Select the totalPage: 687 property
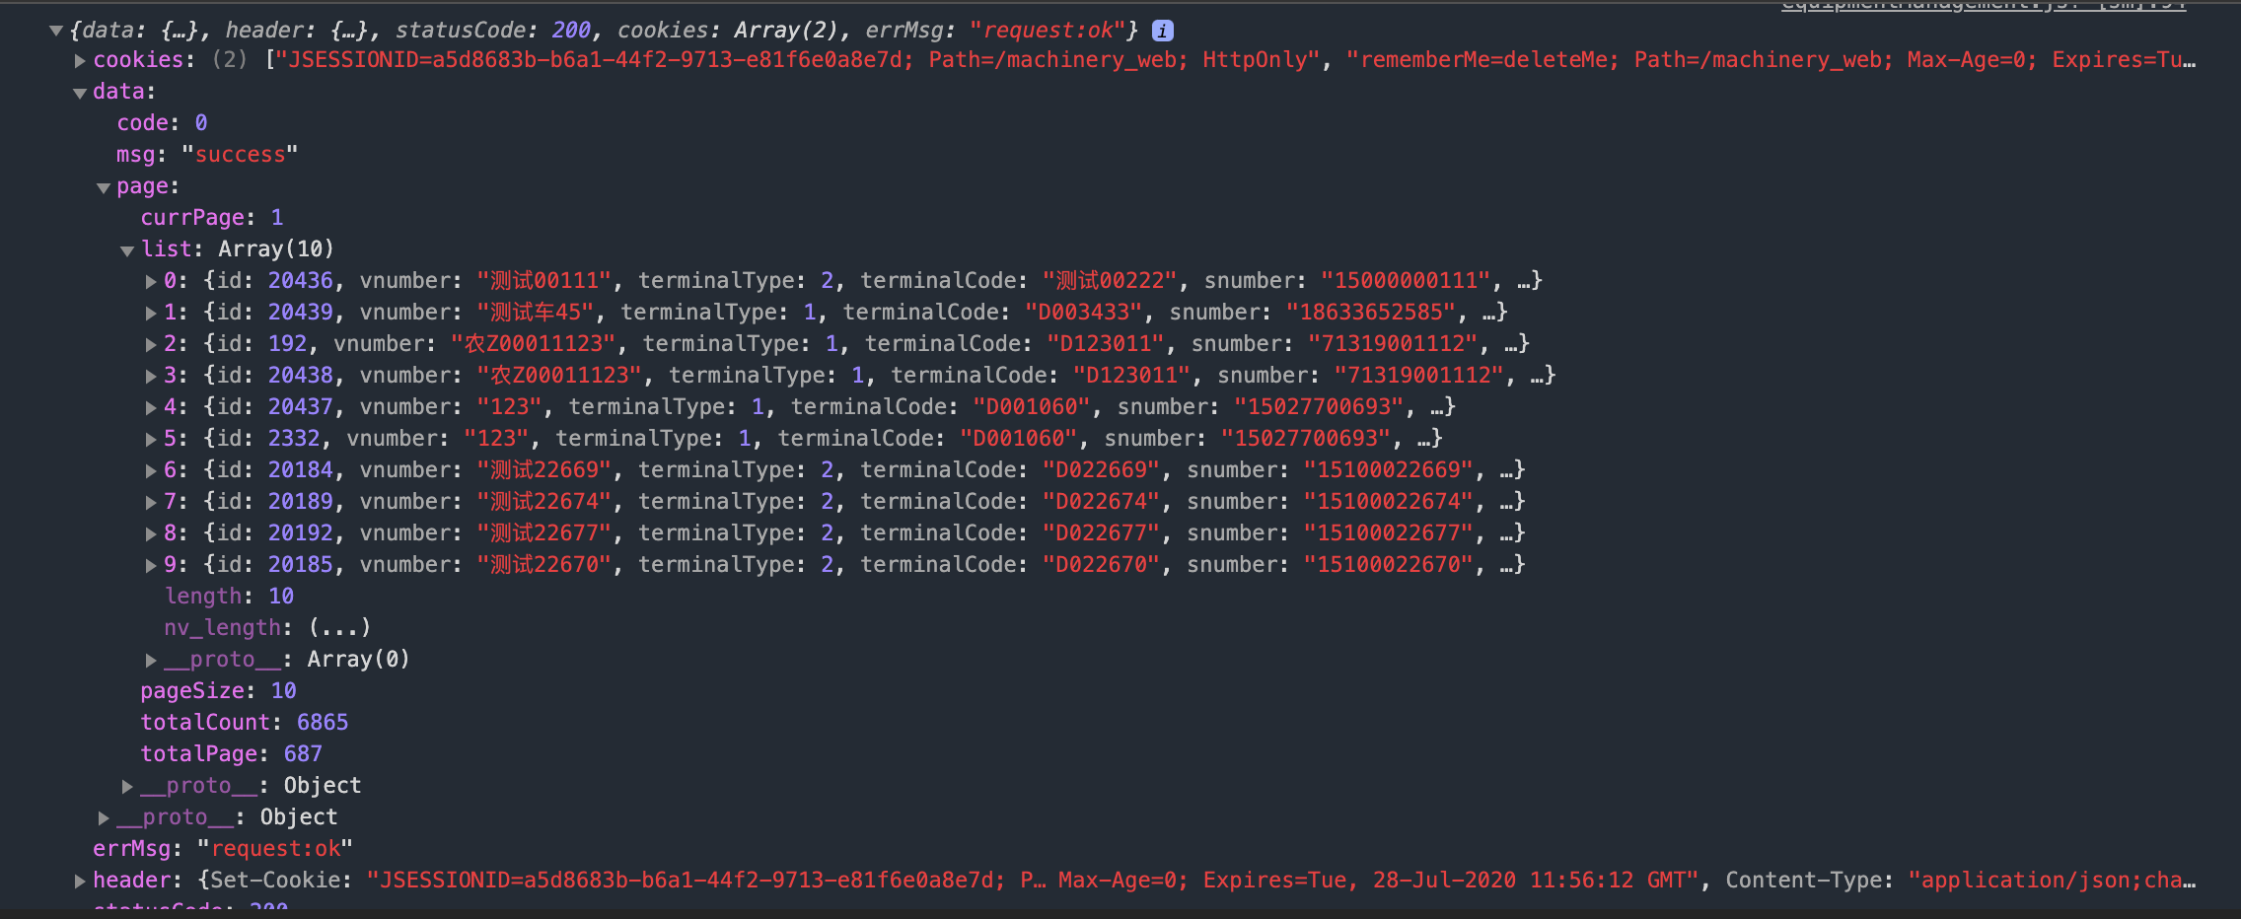2241x919 pixels. (x=232, y=753)
